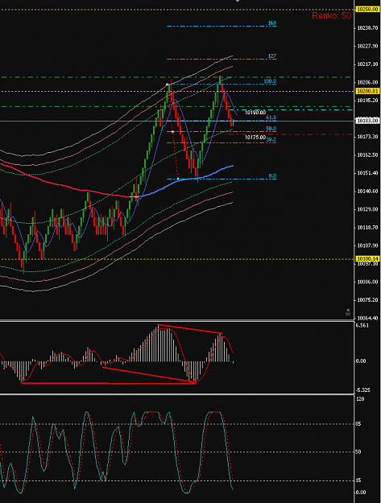Click the histogram scale value 6.561
The width and height of the screenshot is (381, 503).
click(x=362, y=325)
